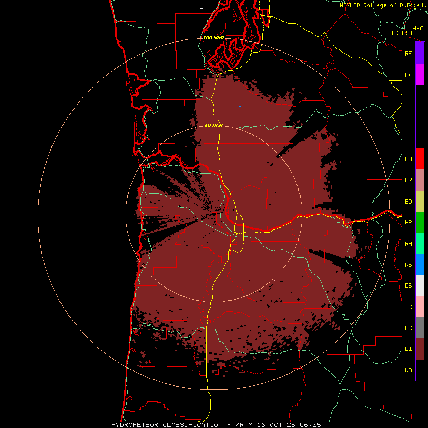428x428 pixels.
Task: Click the HHC product label
Action: [x=418, y=29]
